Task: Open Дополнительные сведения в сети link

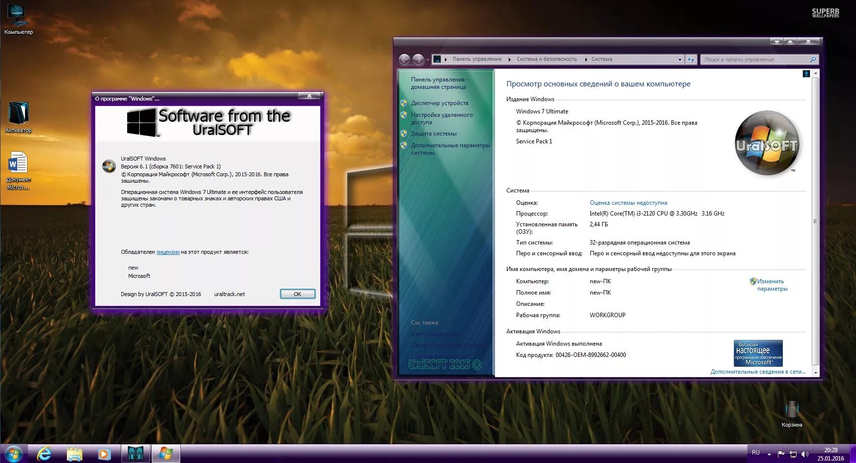Action: tap(758, 372)
